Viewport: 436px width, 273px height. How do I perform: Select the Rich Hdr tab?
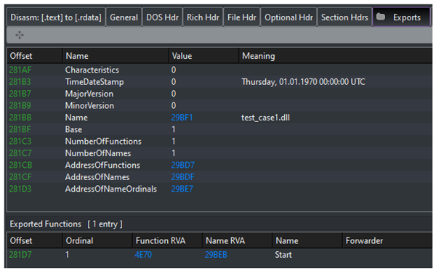point(203,17)
